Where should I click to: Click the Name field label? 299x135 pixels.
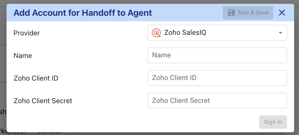pyautogui.click(x=23, y=56)
